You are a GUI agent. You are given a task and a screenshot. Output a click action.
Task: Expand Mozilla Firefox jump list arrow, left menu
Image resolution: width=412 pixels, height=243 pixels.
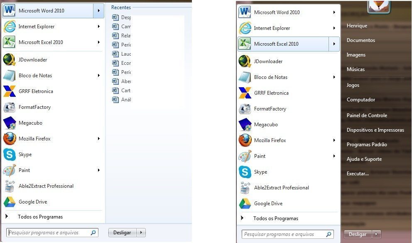coord(98,138)
